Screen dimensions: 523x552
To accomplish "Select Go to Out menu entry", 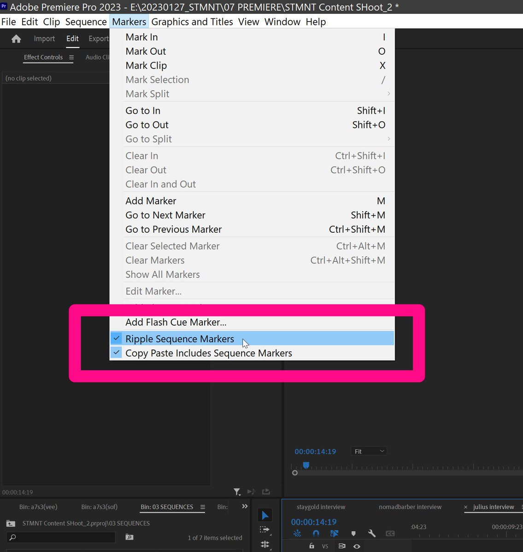I will 252,125.
